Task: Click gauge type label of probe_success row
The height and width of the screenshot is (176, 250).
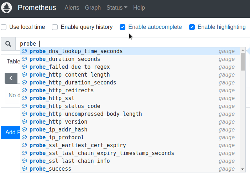Action: [226, 169]
